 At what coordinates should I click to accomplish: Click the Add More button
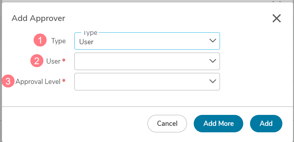click(x=218, y=124)
